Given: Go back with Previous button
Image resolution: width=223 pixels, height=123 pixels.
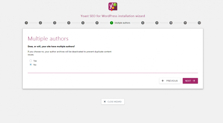Looking at the screenshot, I should 170,81.
